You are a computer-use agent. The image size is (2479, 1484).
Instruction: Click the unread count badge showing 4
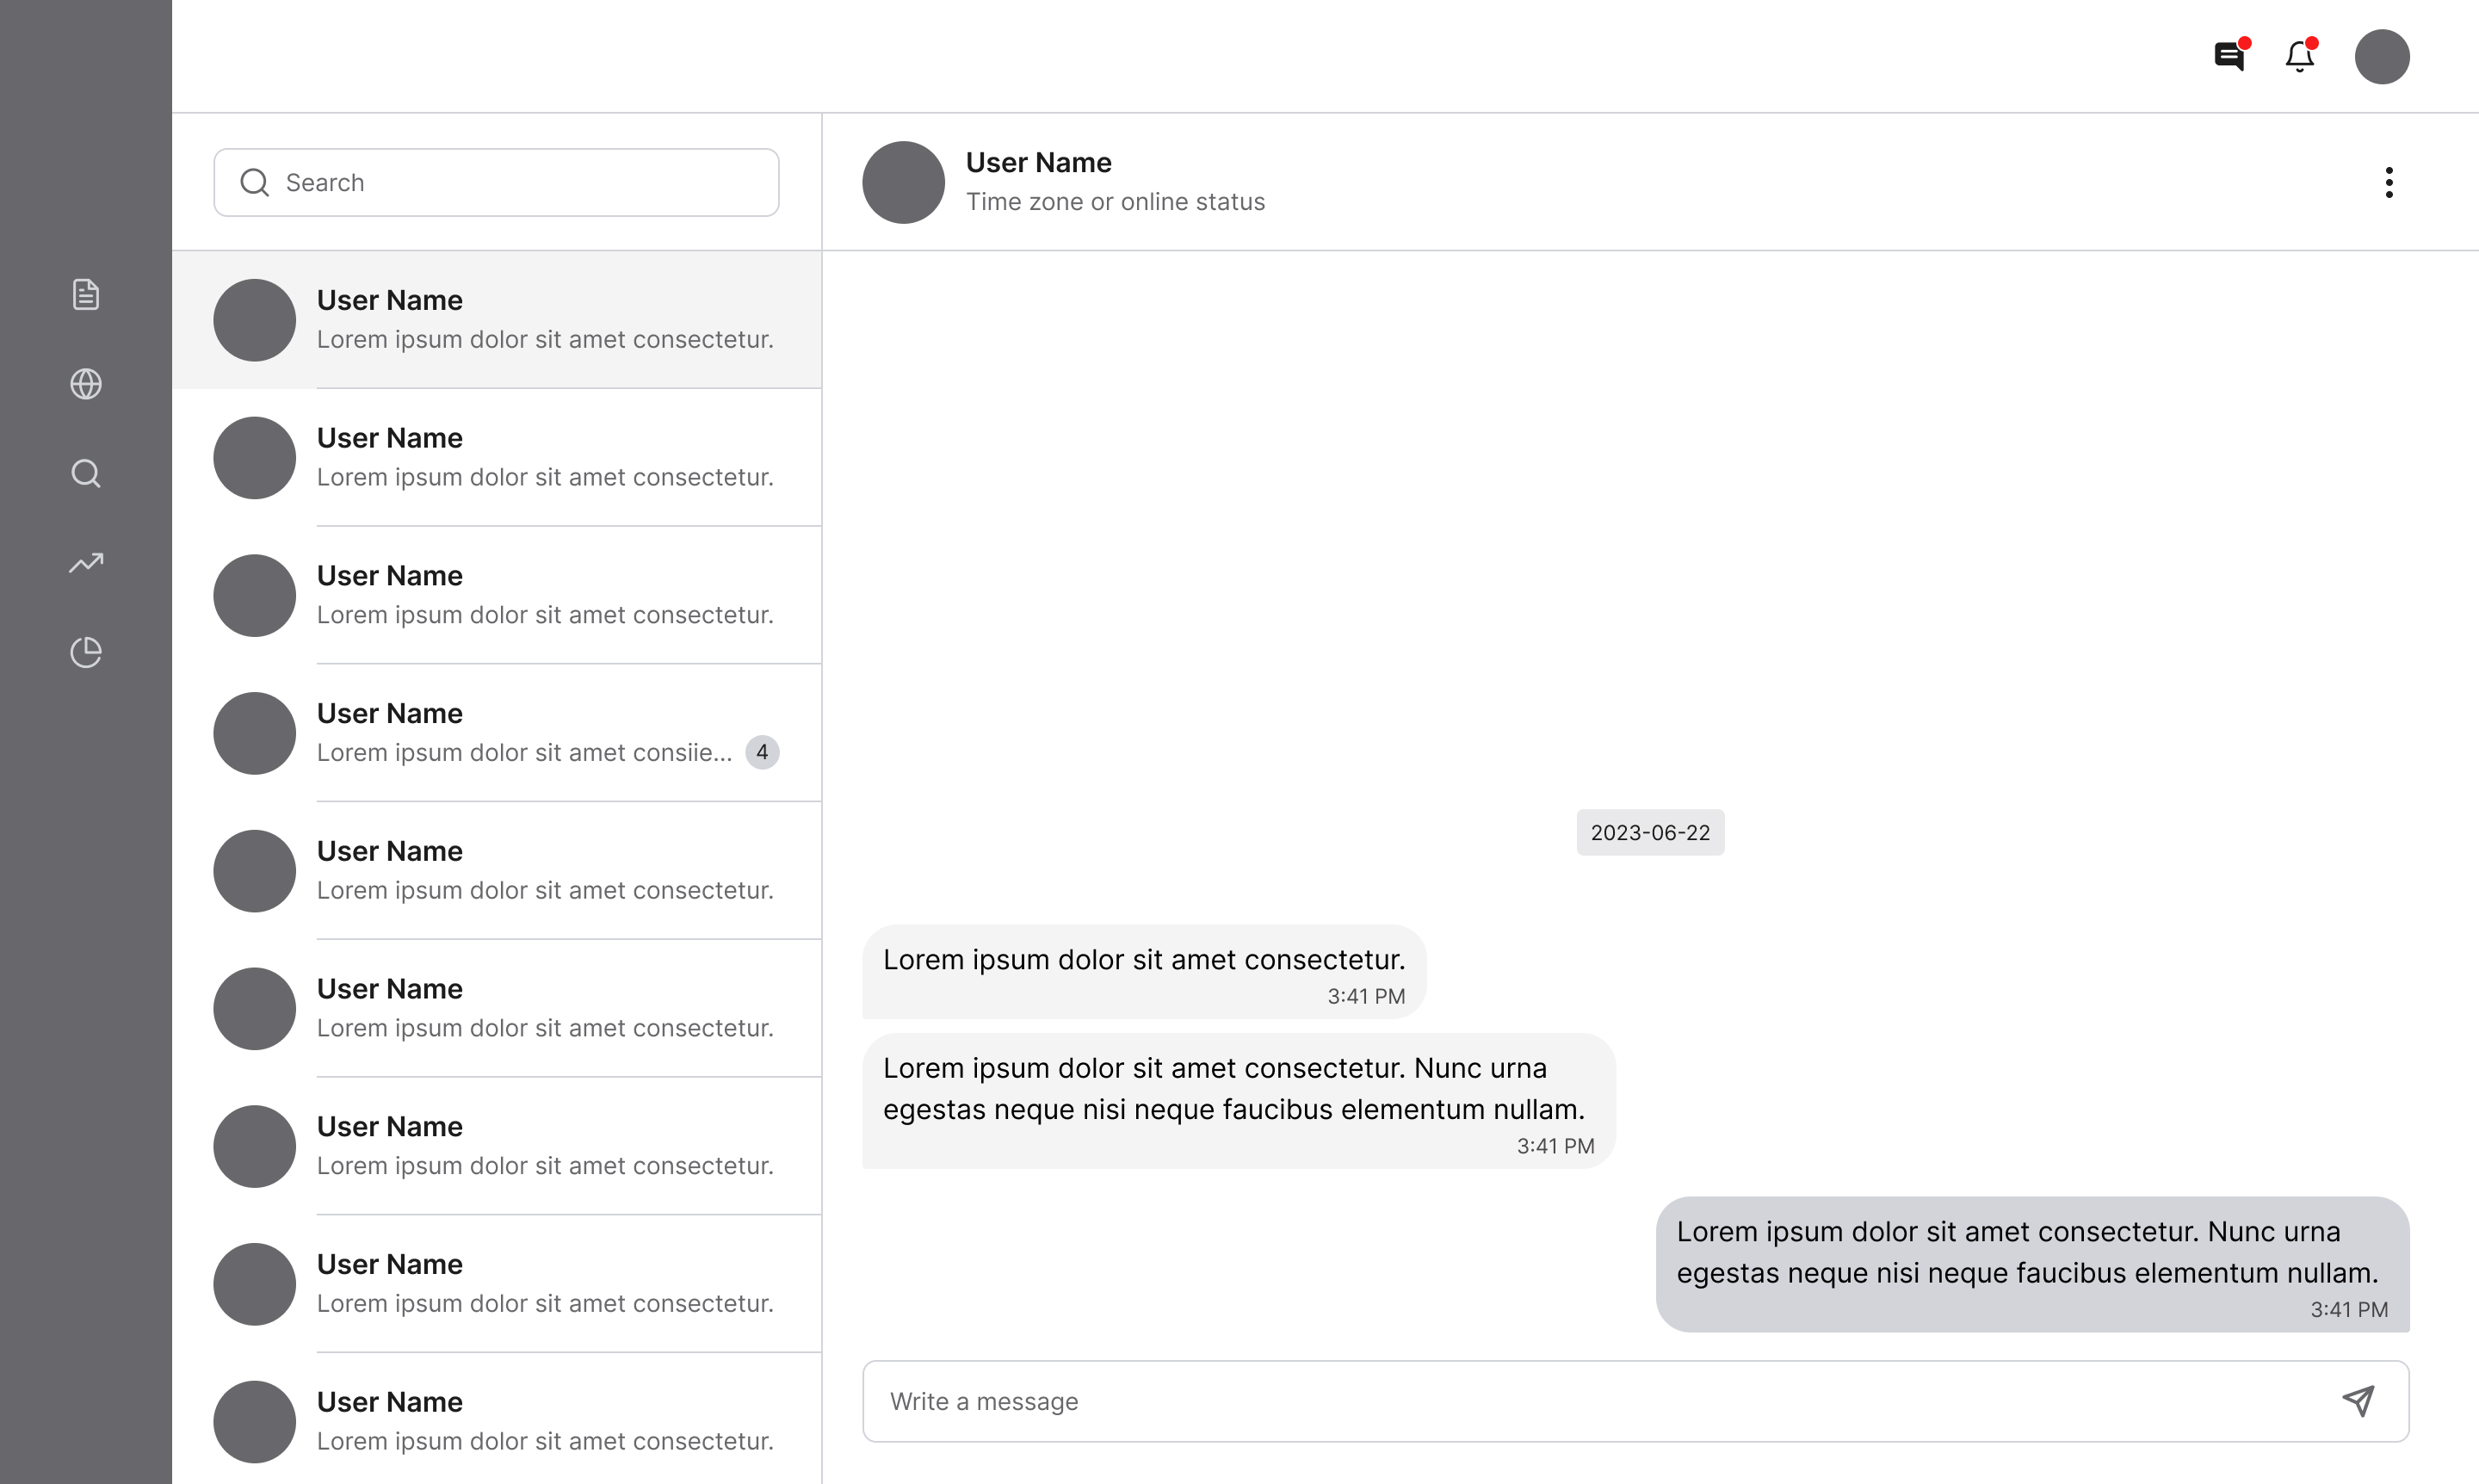click(762, 752)
